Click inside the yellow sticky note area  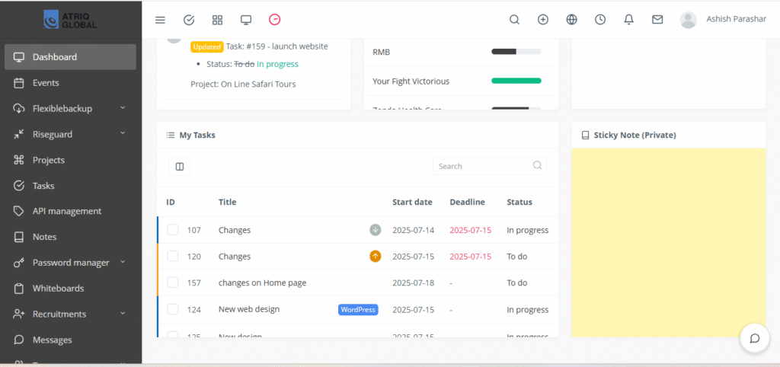(x=668, y=242)
